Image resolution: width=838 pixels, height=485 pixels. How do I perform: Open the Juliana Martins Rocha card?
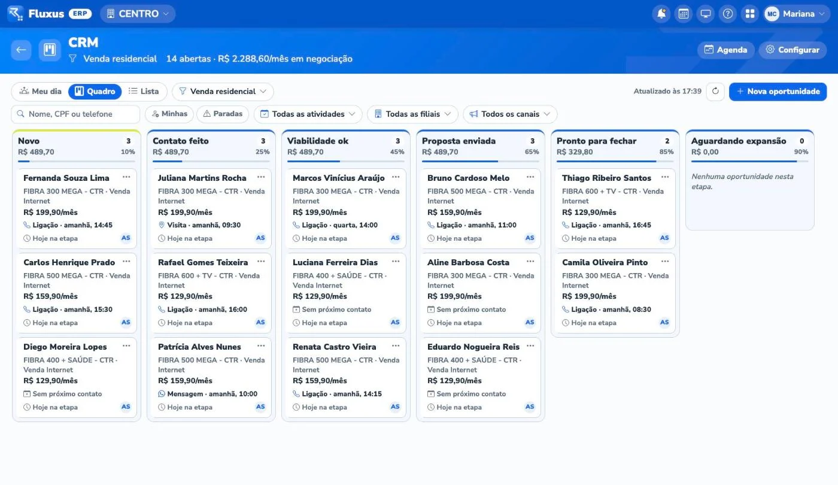pos(211,208)
